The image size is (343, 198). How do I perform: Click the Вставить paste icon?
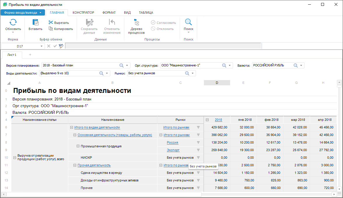[x=35, y=22]
